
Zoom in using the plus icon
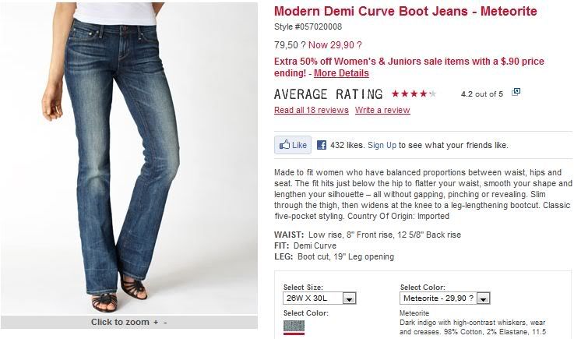coord(156,322)
